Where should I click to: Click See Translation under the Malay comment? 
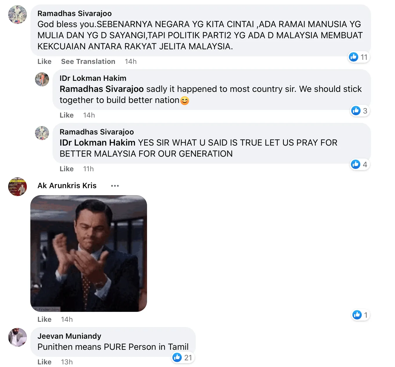tap(88, 62)
